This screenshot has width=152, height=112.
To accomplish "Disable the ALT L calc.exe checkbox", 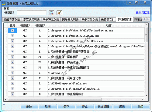I will (12, 83).
